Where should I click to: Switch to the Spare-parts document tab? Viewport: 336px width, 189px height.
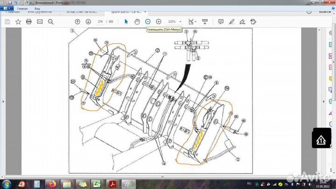(126, 12)
